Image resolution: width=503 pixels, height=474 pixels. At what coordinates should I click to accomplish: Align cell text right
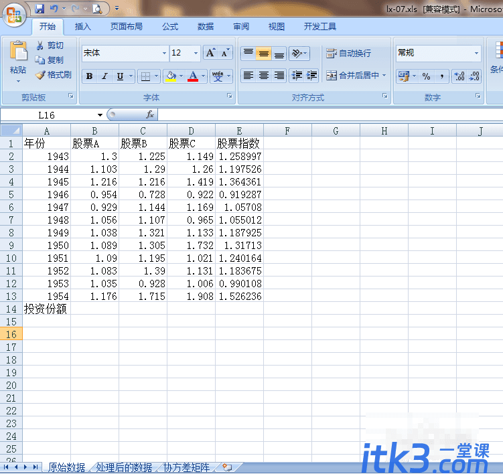279,76
